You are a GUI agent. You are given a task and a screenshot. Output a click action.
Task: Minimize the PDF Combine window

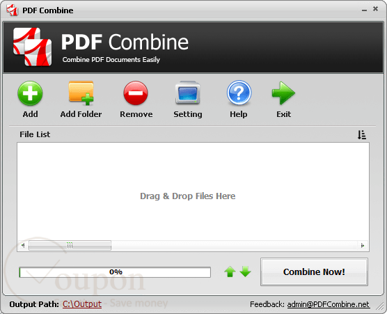pyautogui.click(x=364, y=10)
